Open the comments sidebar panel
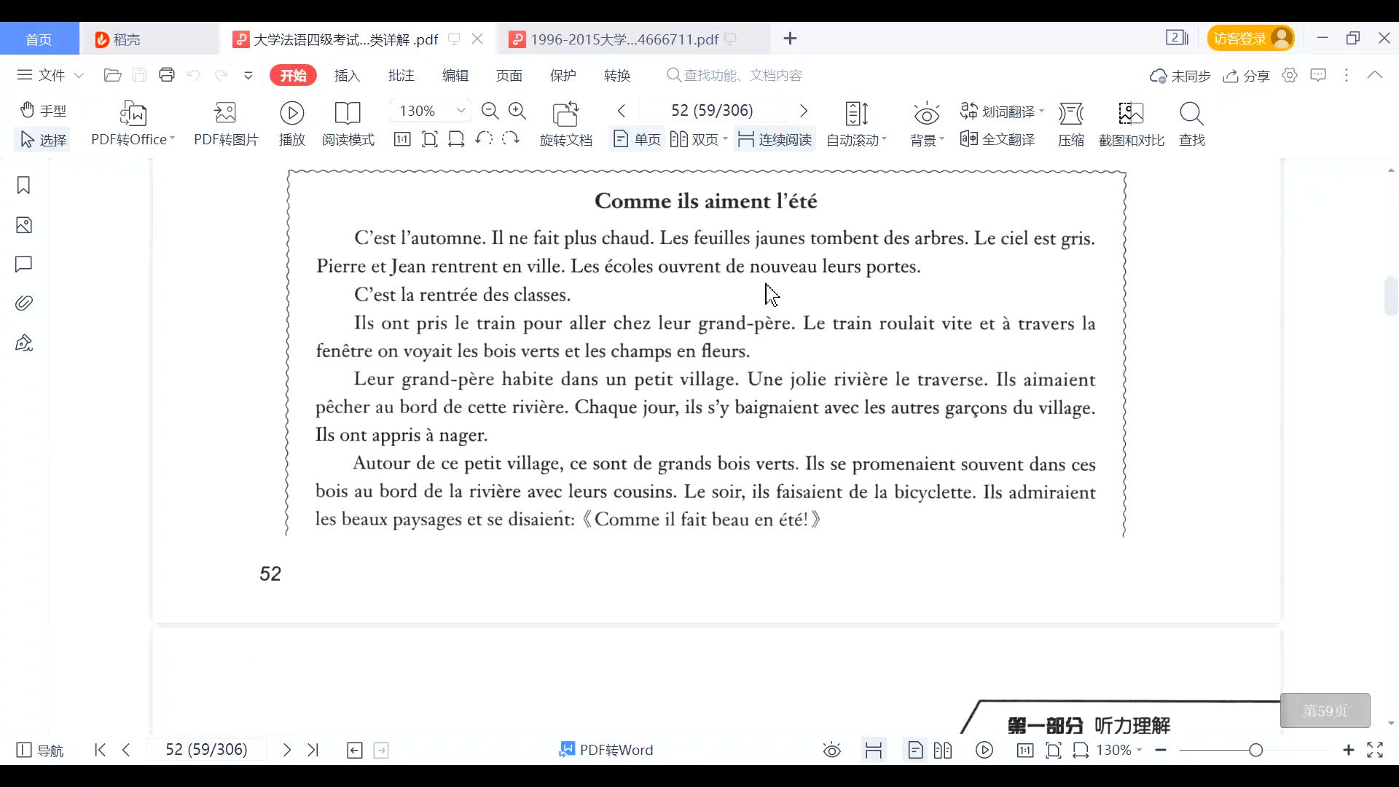The image size is (1399, 787). [x=23, y=264]
